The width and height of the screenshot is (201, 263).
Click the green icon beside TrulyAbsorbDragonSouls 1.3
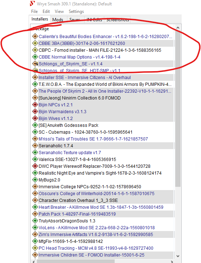(35, 221)
